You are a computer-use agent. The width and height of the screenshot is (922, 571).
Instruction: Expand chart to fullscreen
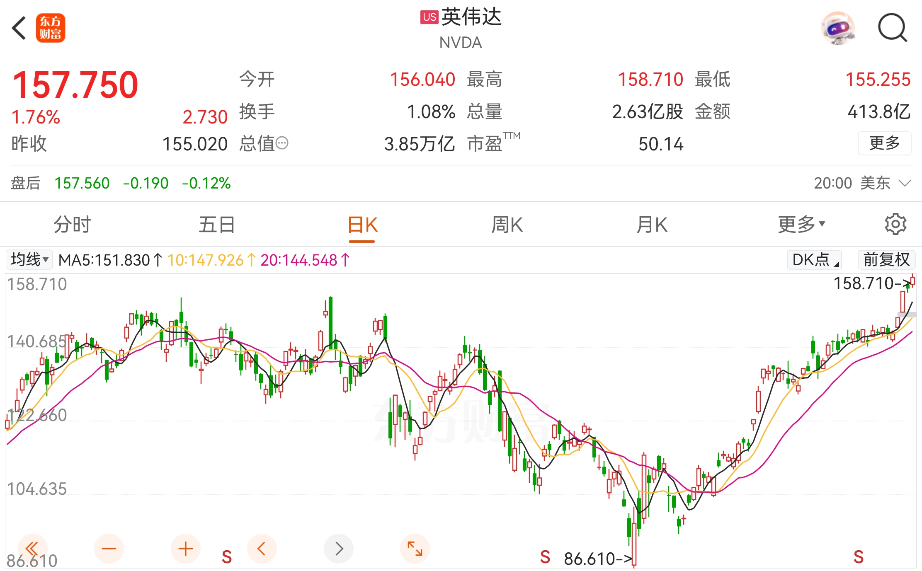[415, 549]
